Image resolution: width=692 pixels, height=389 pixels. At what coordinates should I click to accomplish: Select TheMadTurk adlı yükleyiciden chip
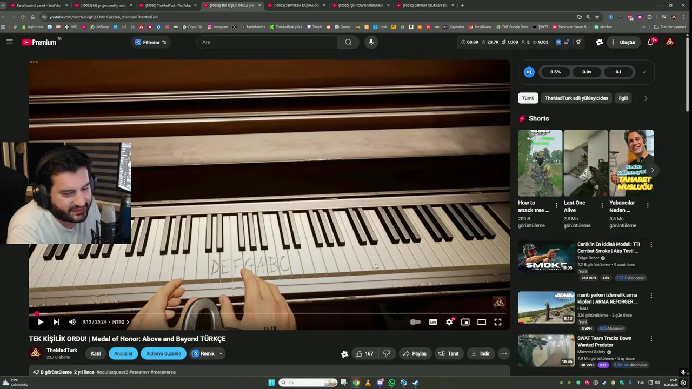tap(576, 98)
